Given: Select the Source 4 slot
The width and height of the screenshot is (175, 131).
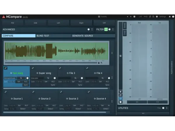Looking at the screenshot, I should tap(100, 99).
